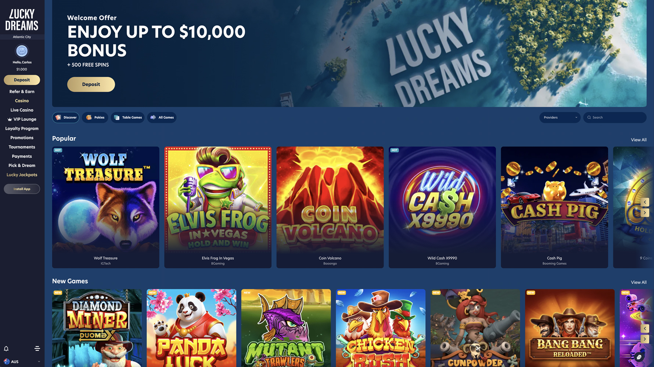Click the Lucky Dreams logo
654x367 pixels.
point(22,20)
